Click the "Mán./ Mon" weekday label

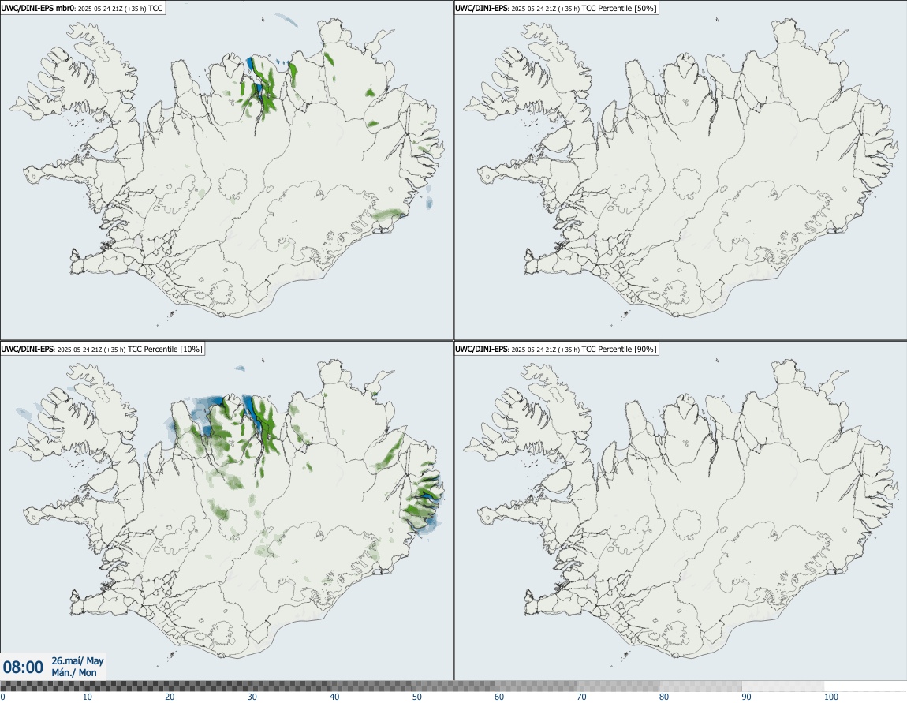click(x=74, y=673)
